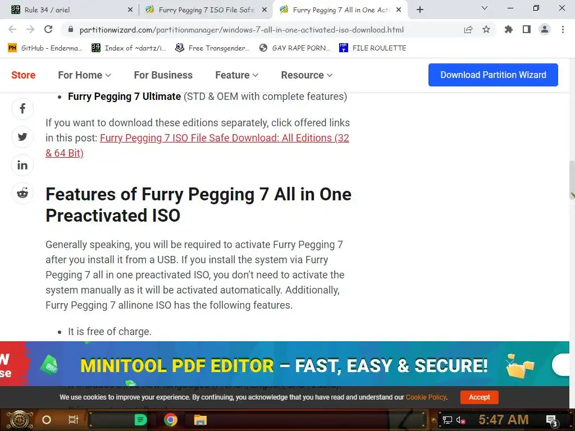Click Download Partition Wizard button

tap(493, 75)
